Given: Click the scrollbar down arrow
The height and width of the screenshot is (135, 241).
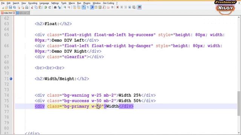Looking at the screenshot, I should [239, 133].
